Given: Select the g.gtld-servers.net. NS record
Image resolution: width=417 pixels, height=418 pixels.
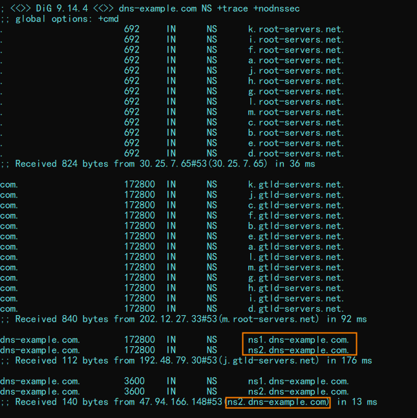Looking at the screenshot, I should pyautogui.click(x=296, y=278).
